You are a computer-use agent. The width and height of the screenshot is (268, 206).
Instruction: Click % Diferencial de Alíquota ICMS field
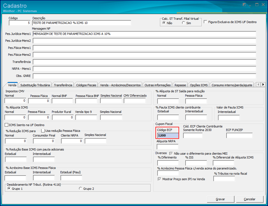pos(223,163)
